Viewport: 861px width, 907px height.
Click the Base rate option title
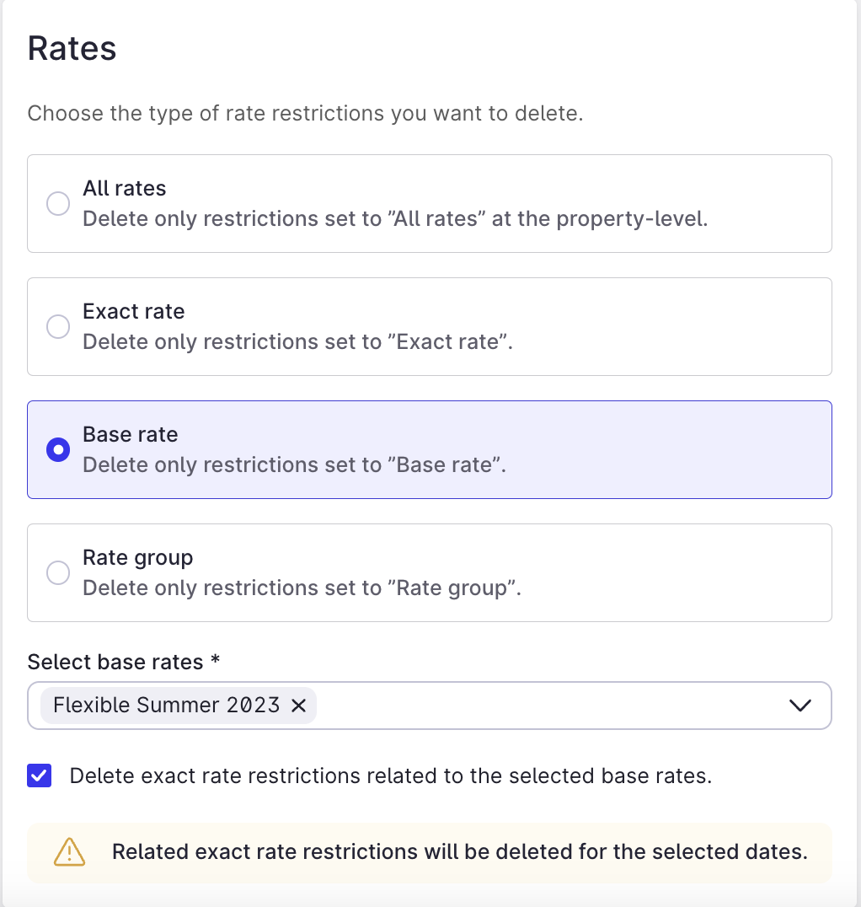pyautogui.click(x=130, y=434)
